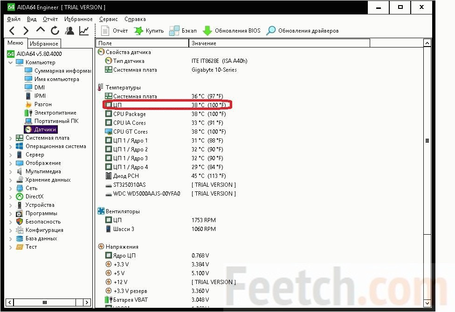Select the Шасси 3 fan row
Image resolution: width=455 pixels, height=312 pixels.
click(160, 229)
